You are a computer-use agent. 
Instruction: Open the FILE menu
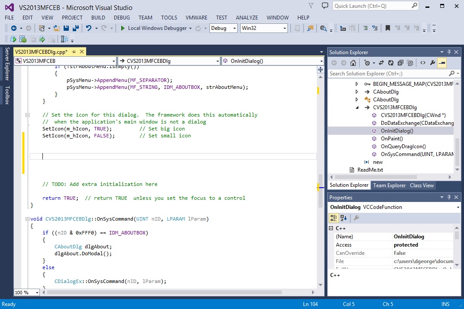click(9, 17)
